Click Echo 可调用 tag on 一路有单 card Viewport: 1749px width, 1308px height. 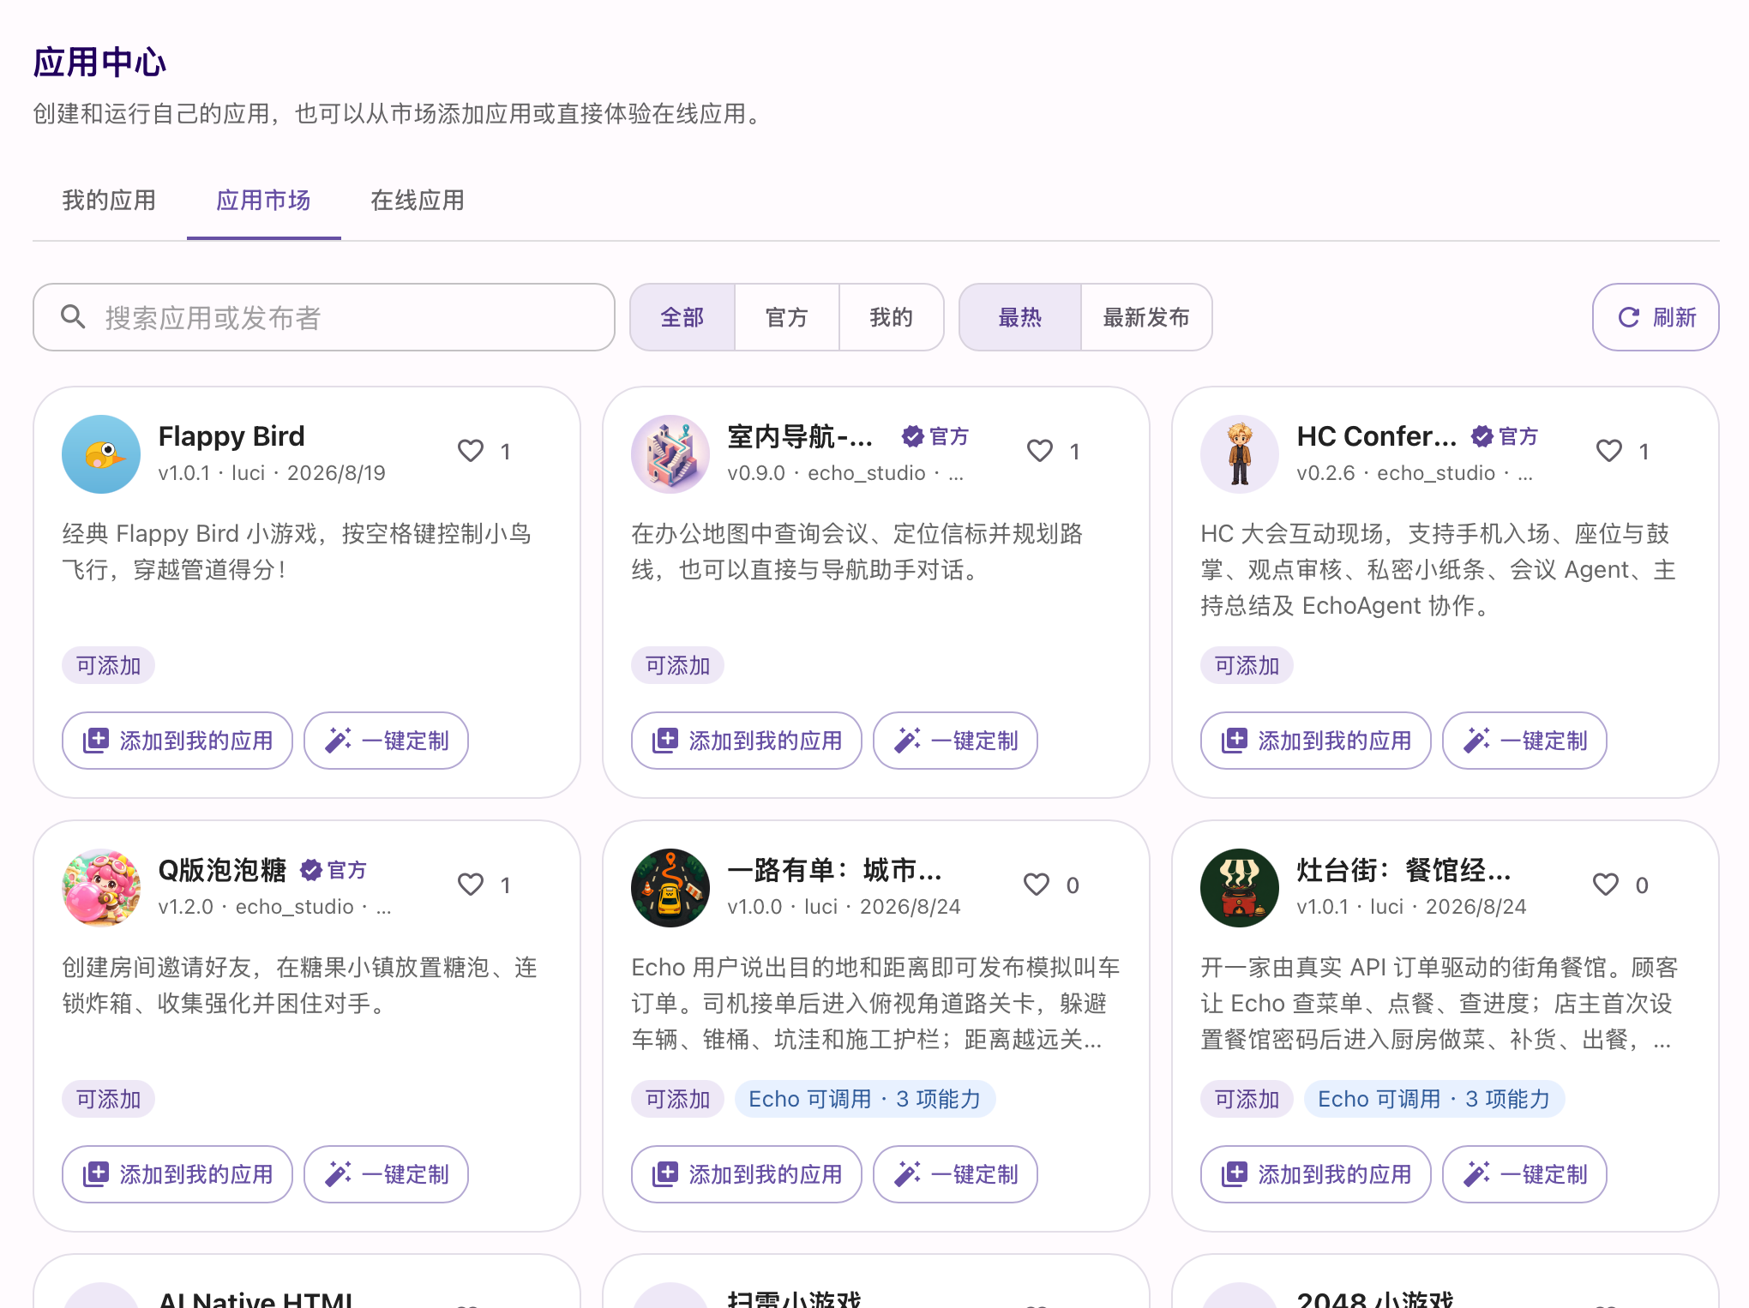point(864,1099)
